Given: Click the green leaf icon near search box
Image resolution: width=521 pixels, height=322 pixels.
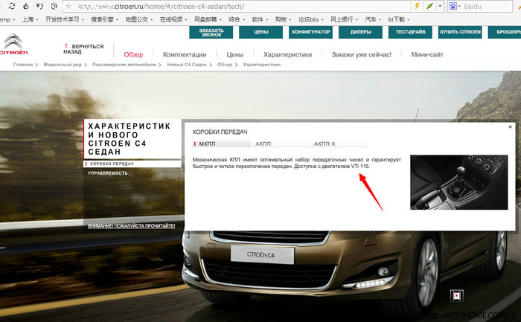Looking at the screenshot, I should click(431, 6).
